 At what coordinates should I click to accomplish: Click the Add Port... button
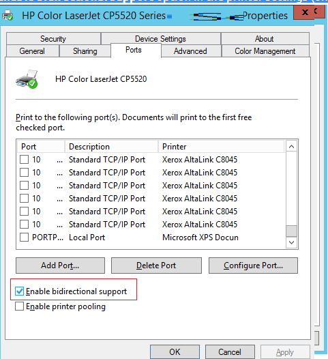pyautogui.click(x=61, y=265)
